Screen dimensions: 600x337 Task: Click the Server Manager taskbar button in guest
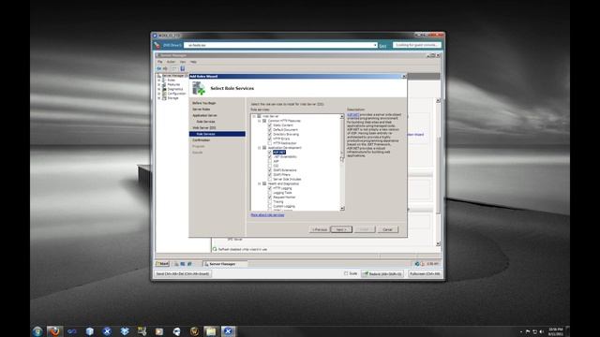225,264
